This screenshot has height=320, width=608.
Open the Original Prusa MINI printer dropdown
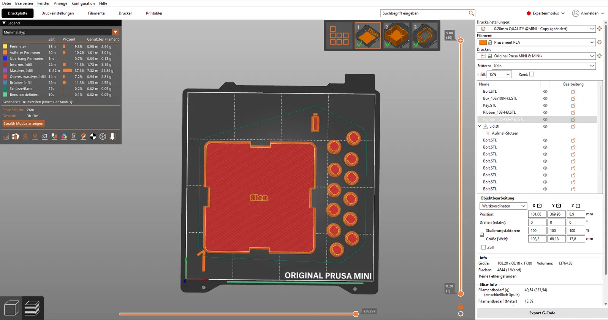point(536,56)
